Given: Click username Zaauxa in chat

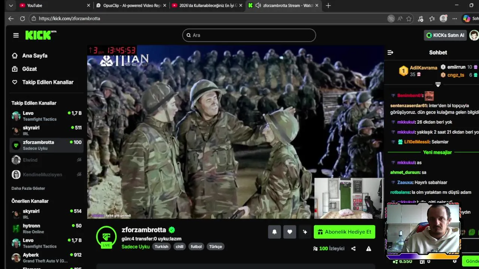Looking at the screenshot, I should tap(405, 182).
